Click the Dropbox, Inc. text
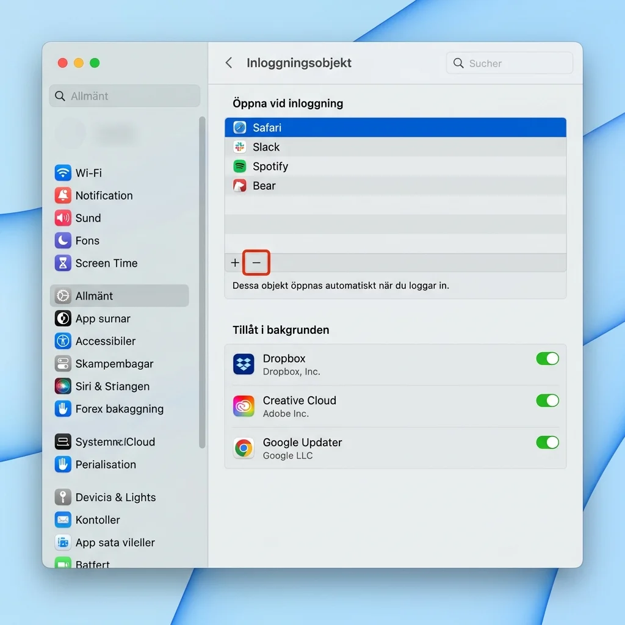Viewport: 625px width, 625px height. pyautogui.click(x=291, y=372)
